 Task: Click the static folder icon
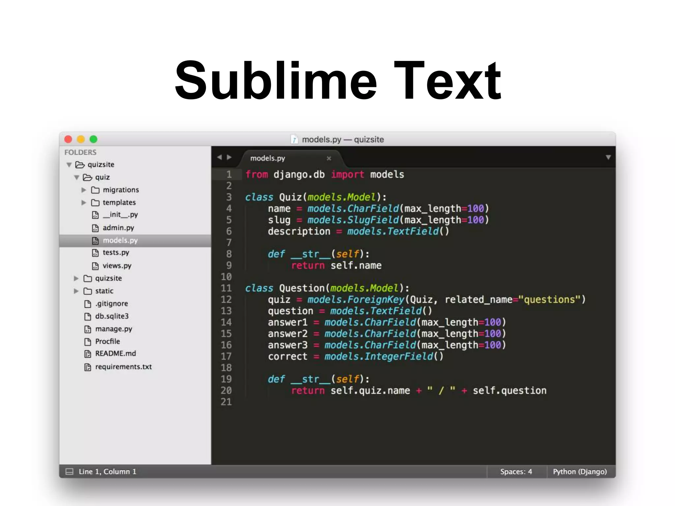(88, 291)
